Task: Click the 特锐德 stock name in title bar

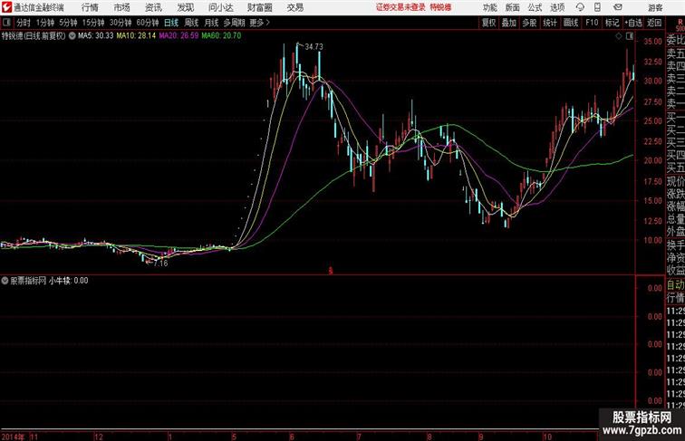Action: 440,7
